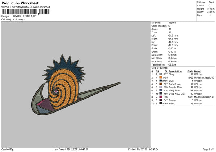Click stitch count '2106' in Blue row
Viewport: 216px width, 152px height.
pos(165,81)
